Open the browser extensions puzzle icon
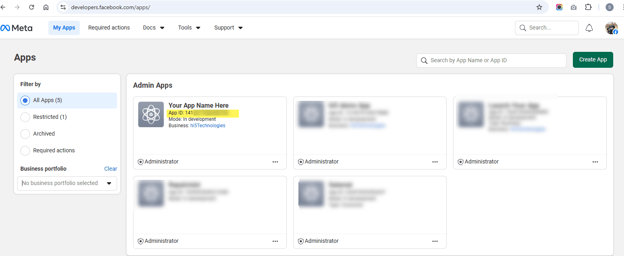Screen dimensions: 624x256 pyautogui.click(x=588, y=7)
